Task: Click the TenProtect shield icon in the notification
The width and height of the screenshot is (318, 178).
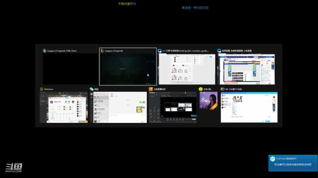Action: tap(273, 159)
